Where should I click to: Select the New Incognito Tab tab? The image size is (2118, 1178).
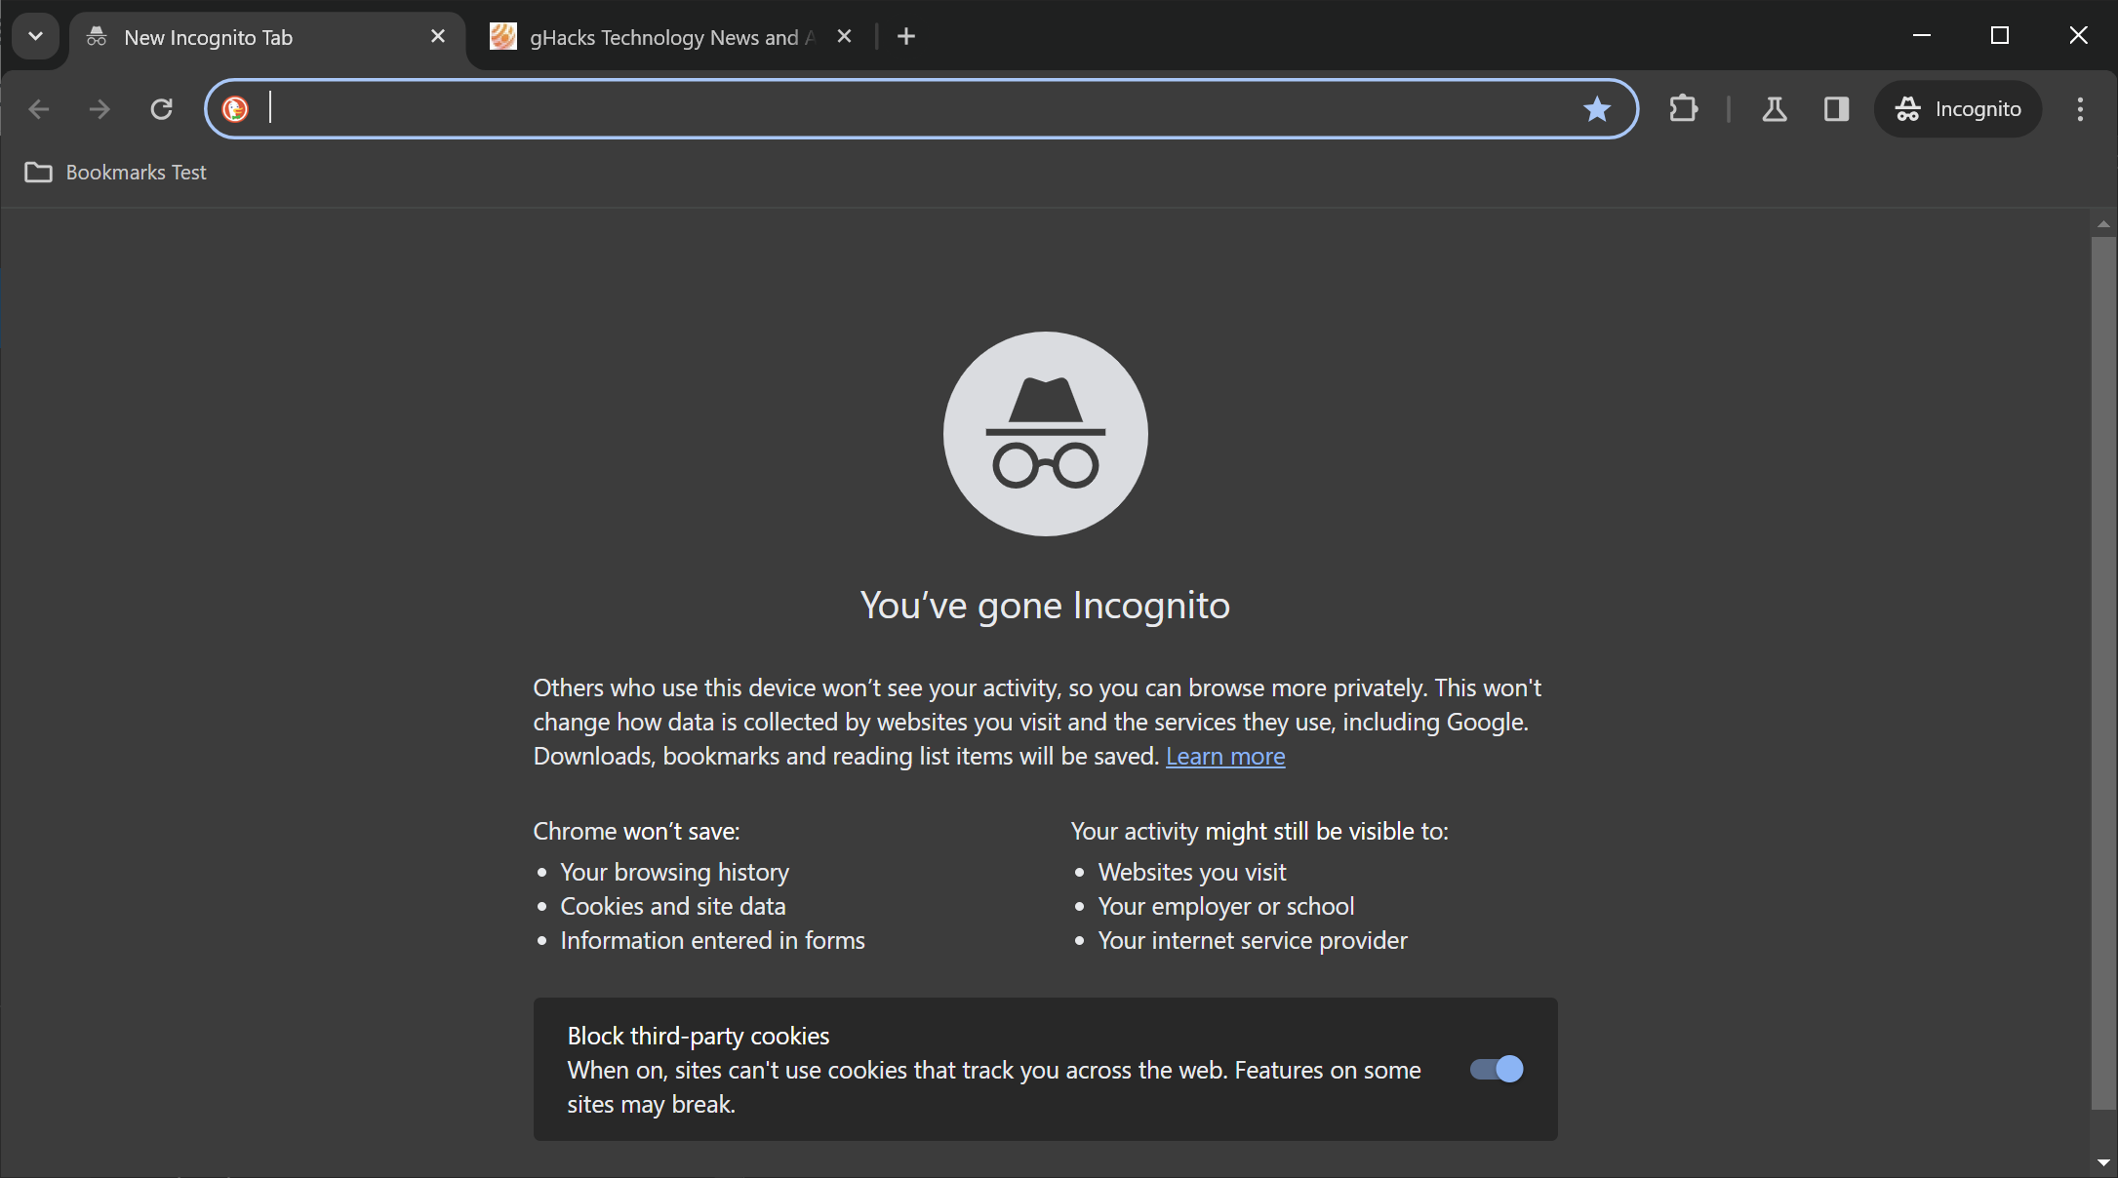pyautogui.click(x=265, y=36)
